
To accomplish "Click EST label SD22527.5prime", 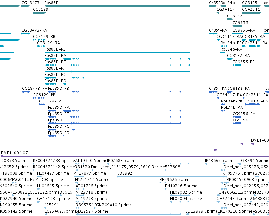I will point(92,211).
